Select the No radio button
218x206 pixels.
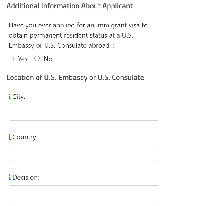click(37, 59)
